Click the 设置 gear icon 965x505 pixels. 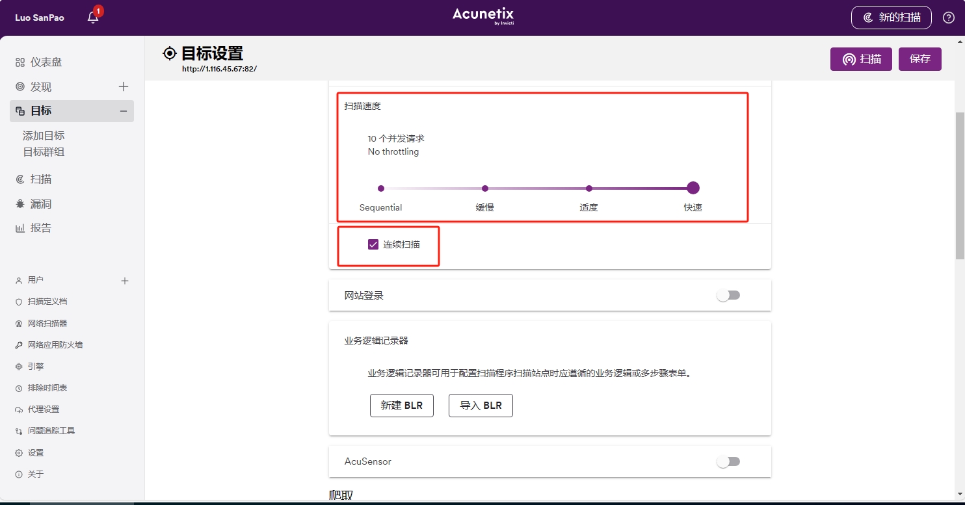pos(19,453)
